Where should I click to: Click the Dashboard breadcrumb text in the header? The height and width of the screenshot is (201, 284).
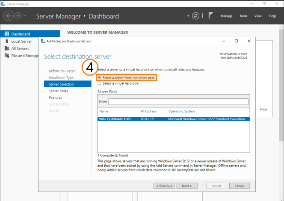tap(104, 16)
